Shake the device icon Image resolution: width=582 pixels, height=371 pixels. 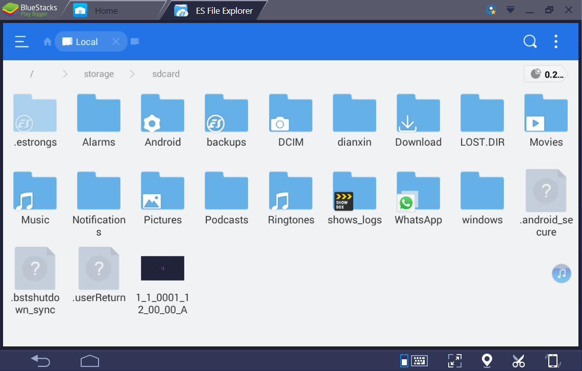point(553,361)
